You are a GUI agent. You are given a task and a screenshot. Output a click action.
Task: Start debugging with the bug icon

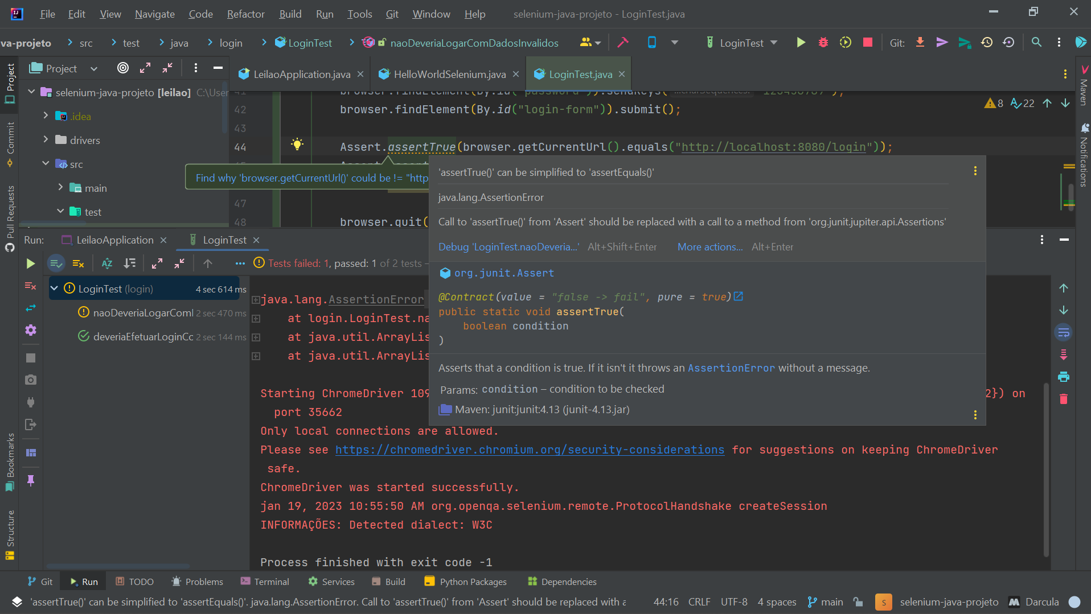823,43
